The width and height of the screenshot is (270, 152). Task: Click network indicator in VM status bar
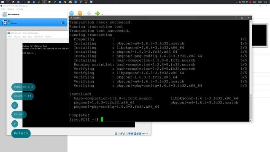tap(124, 133)
